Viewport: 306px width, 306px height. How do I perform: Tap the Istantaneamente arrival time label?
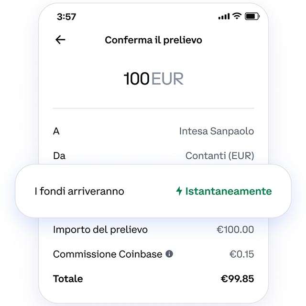[228, 191]
